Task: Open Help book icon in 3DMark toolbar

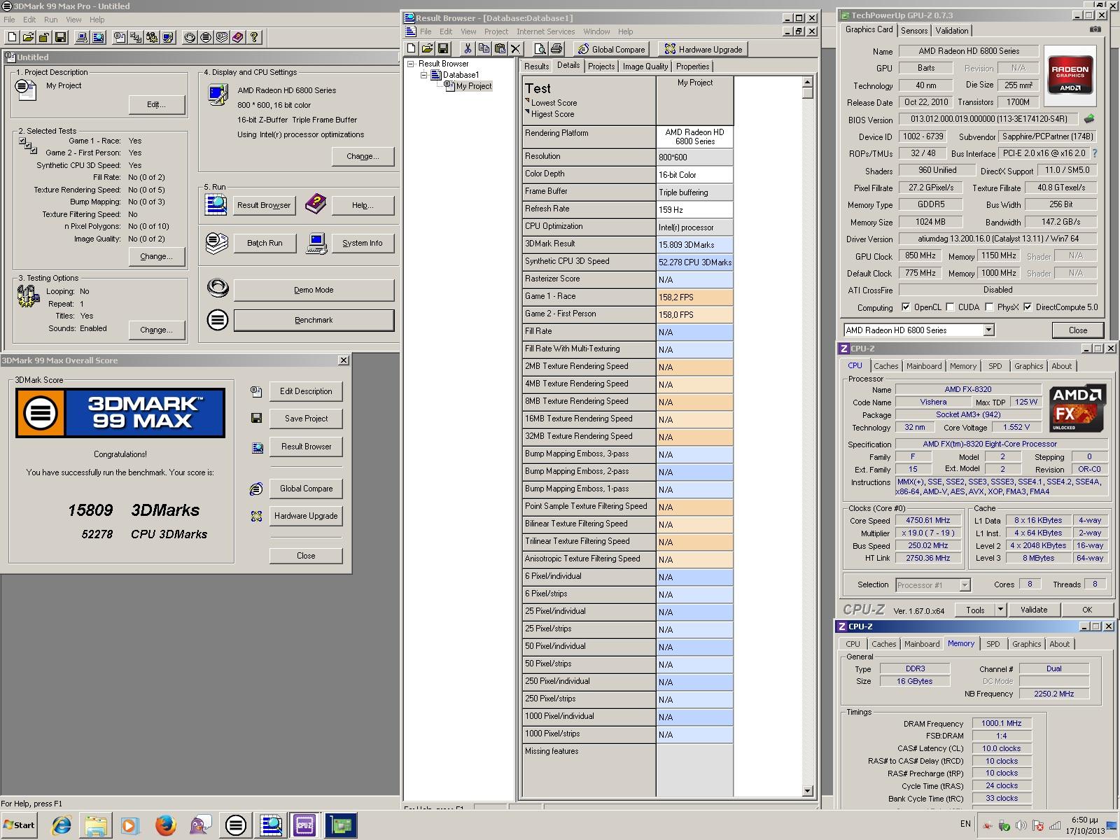Action: click(x=238, y=37)
